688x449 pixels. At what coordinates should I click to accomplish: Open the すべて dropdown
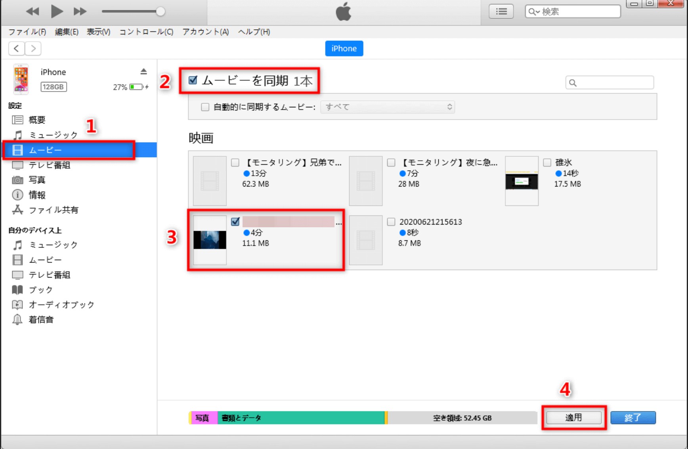pos(388,107)
